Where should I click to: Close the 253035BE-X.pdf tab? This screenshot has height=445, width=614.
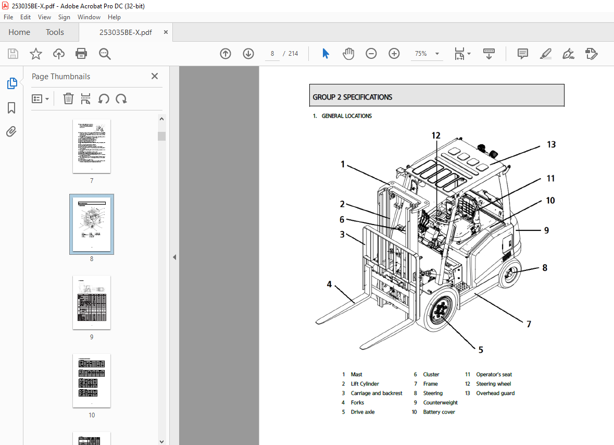tap(166, 32)
